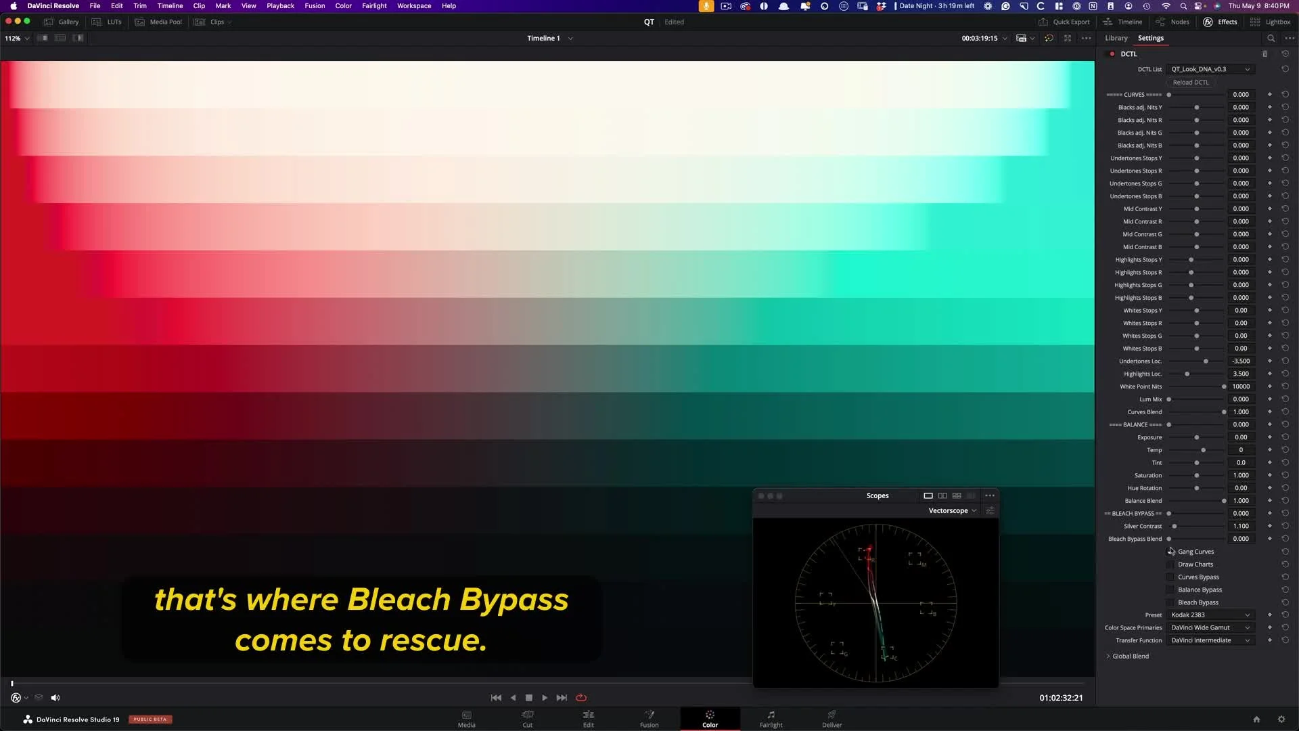Enable the Draw Charts checkbox
The image size is (1299, 731).
click(1170, 564)
